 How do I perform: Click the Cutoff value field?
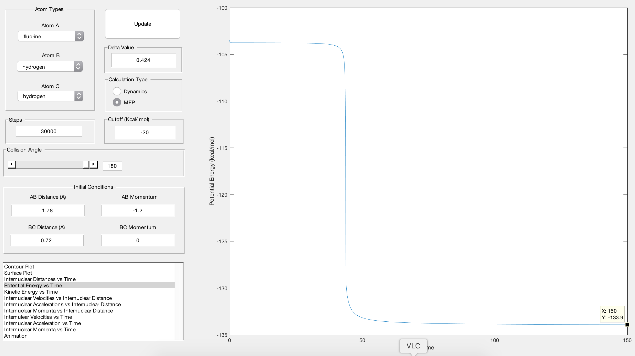click(145, 132)
